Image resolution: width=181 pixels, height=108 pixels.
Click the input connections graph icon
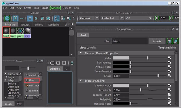[52, 63]
